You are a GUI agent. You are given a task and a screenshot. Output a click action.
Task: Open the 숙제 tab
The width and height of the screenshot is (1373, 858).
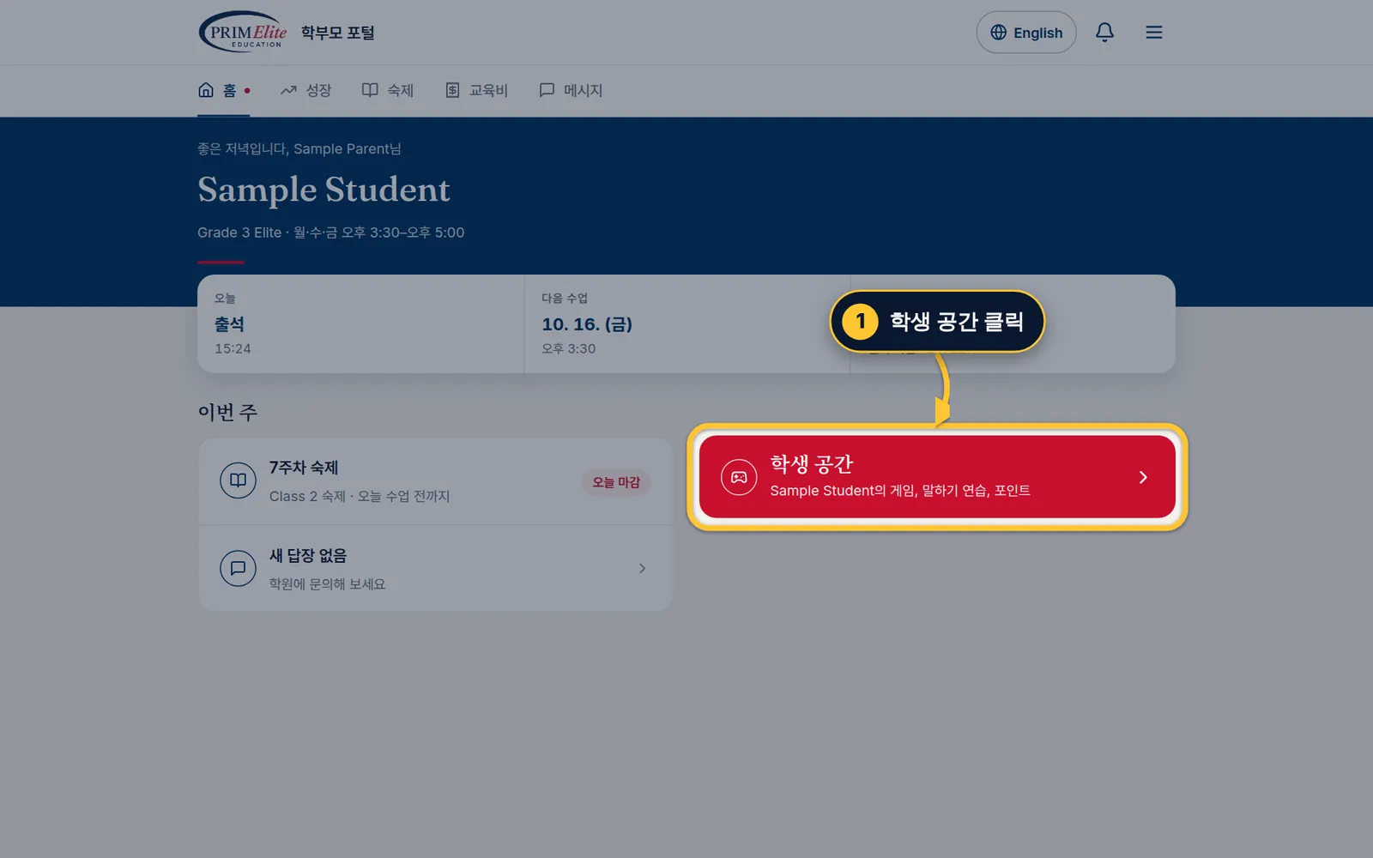[x=388, y=90]
